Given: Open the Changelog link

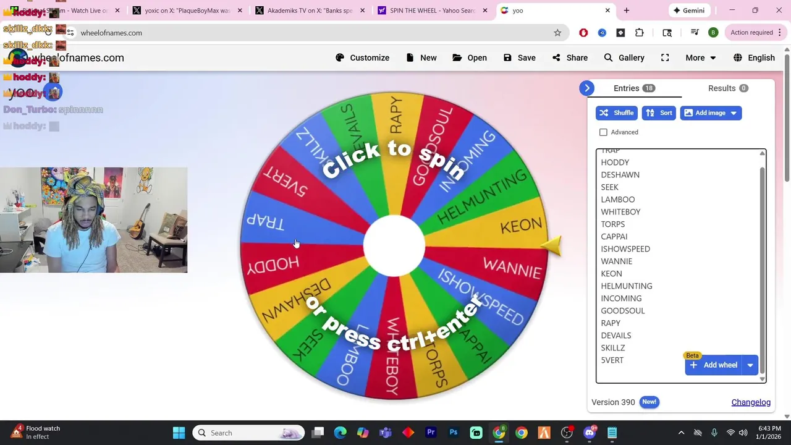Looking at the screenshot, I should pyautogui.click(x=751, y=402).
